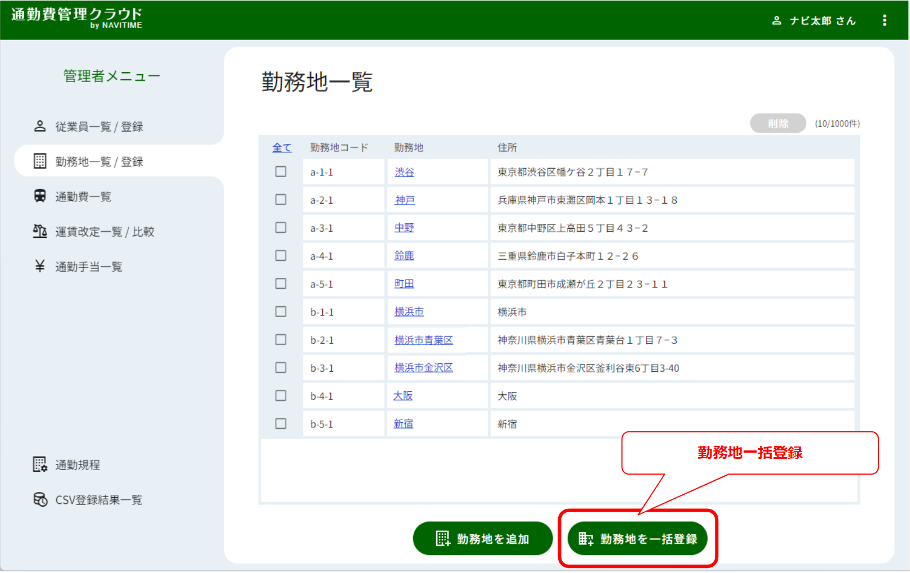
Task: Open the 鈴鹿 workplace link
Action: (x=404, y=256)
